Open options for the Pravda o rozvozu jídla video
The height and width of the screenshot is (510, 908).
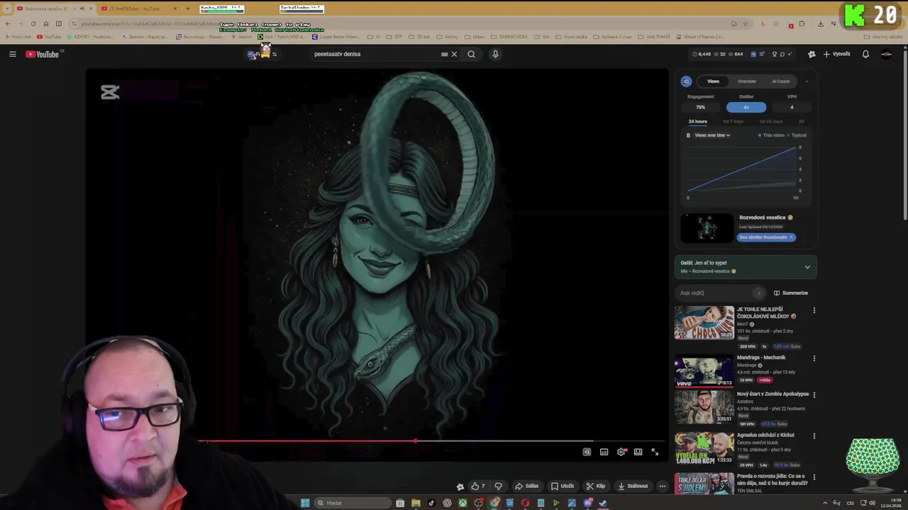click(x=814, y=477)
